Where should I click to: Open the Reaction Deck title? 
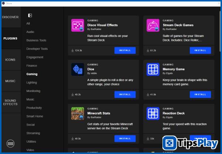click(x=174, y=113)
